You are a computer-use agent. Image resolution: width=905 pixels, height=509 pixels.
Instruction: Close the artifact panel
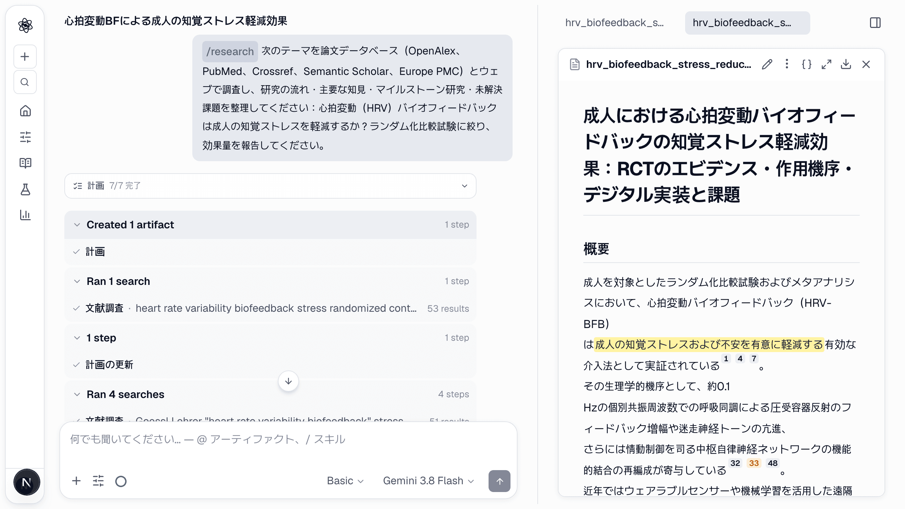866,64
